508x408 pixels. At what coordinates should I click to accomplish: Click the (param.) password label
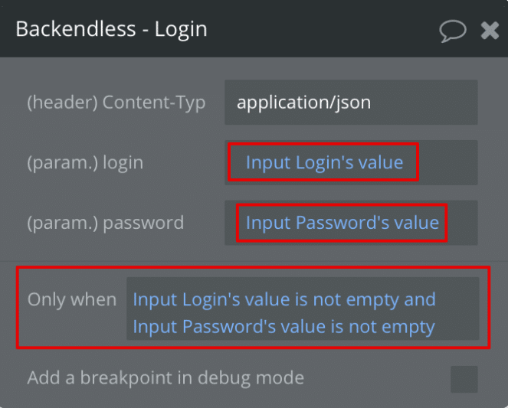tap(105, 223)
